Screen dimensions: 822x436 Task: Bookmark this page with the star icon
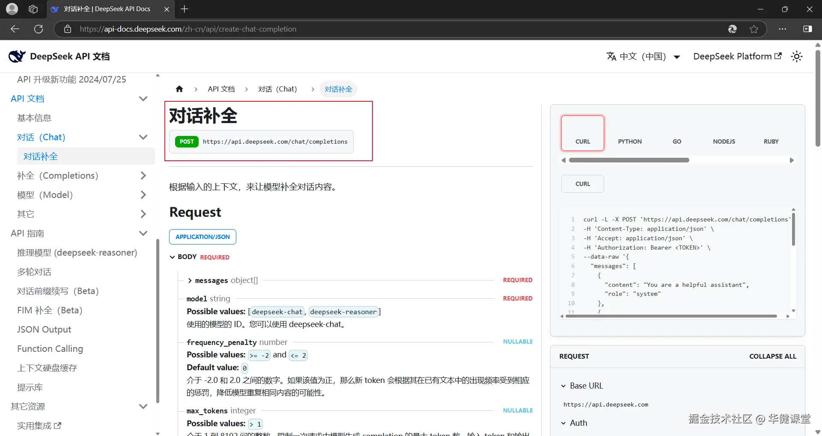754,29
